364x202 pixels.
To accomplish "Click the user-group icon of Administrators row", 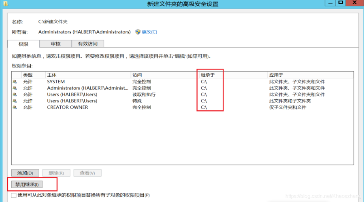I will [x=15, y=88].
